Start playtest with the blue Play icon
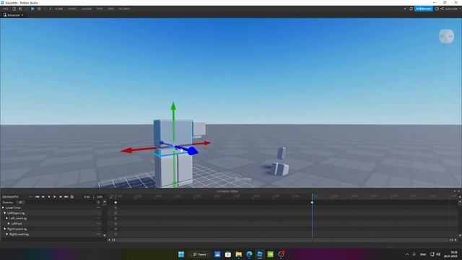This screenshot has width=462, height=260. [x=32, y=9]
